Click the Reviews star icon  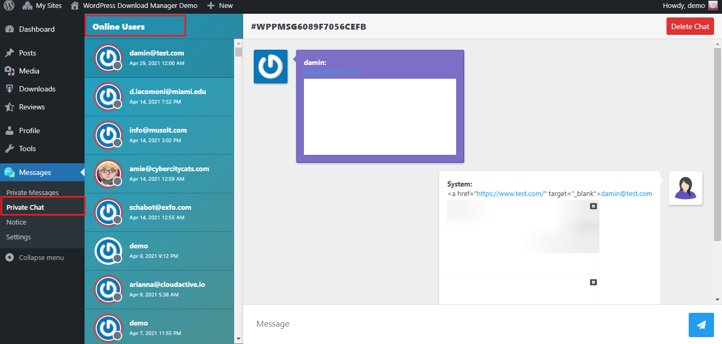pos(11,107)
